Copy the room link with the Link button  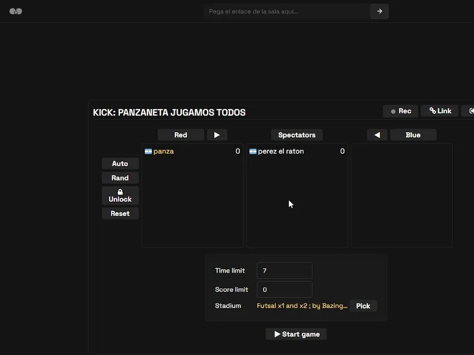(440, 111)
